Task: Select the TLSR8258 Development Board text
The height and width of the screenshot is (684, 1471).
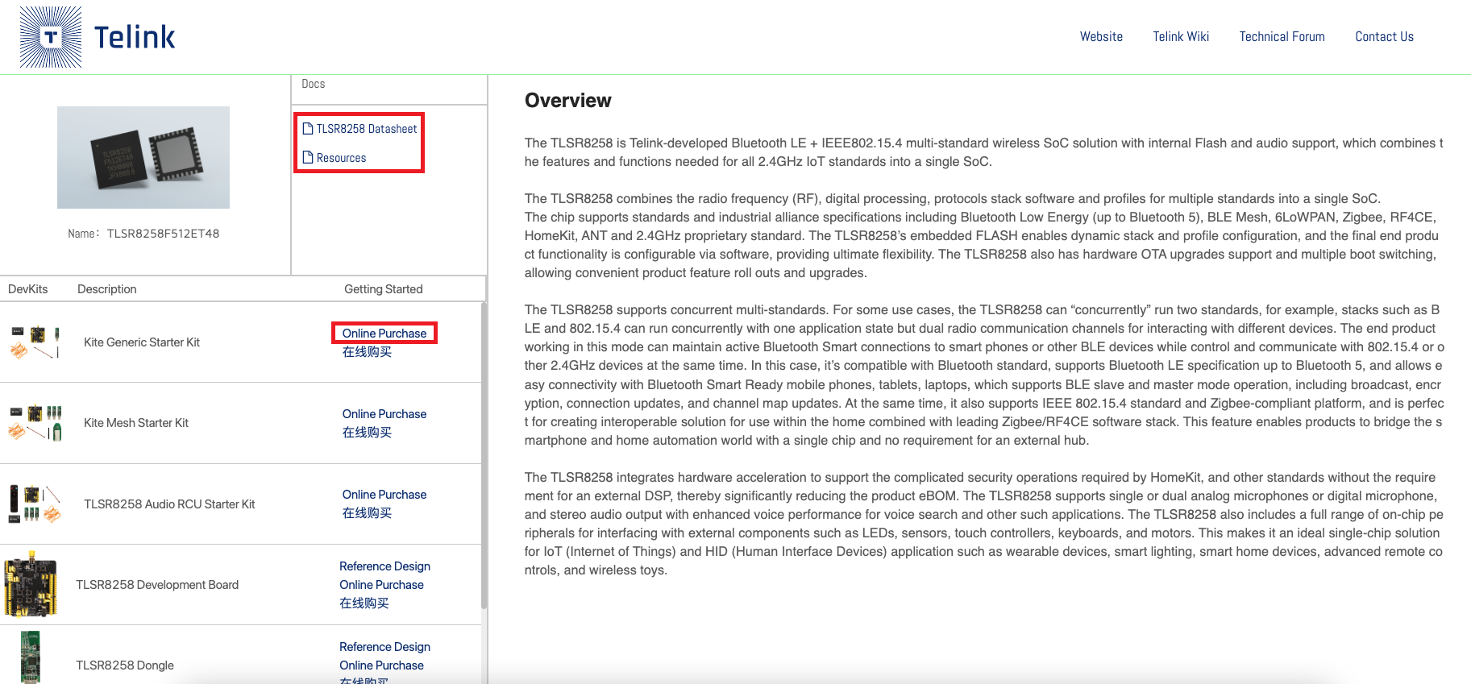Action: coord(157,585)
